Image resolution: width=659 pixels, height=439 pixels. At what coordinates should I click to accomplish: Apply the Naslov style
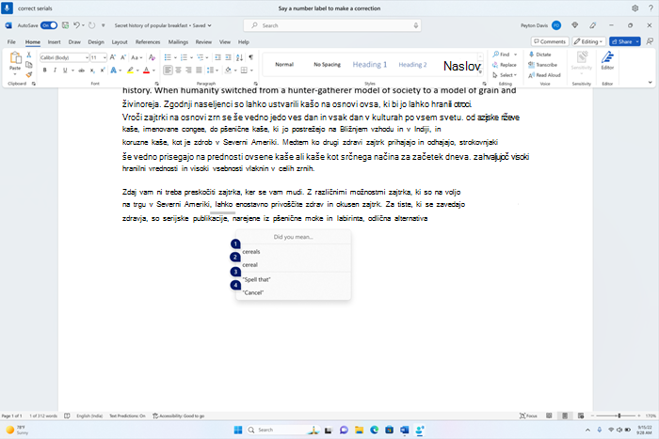pos(462,66)
